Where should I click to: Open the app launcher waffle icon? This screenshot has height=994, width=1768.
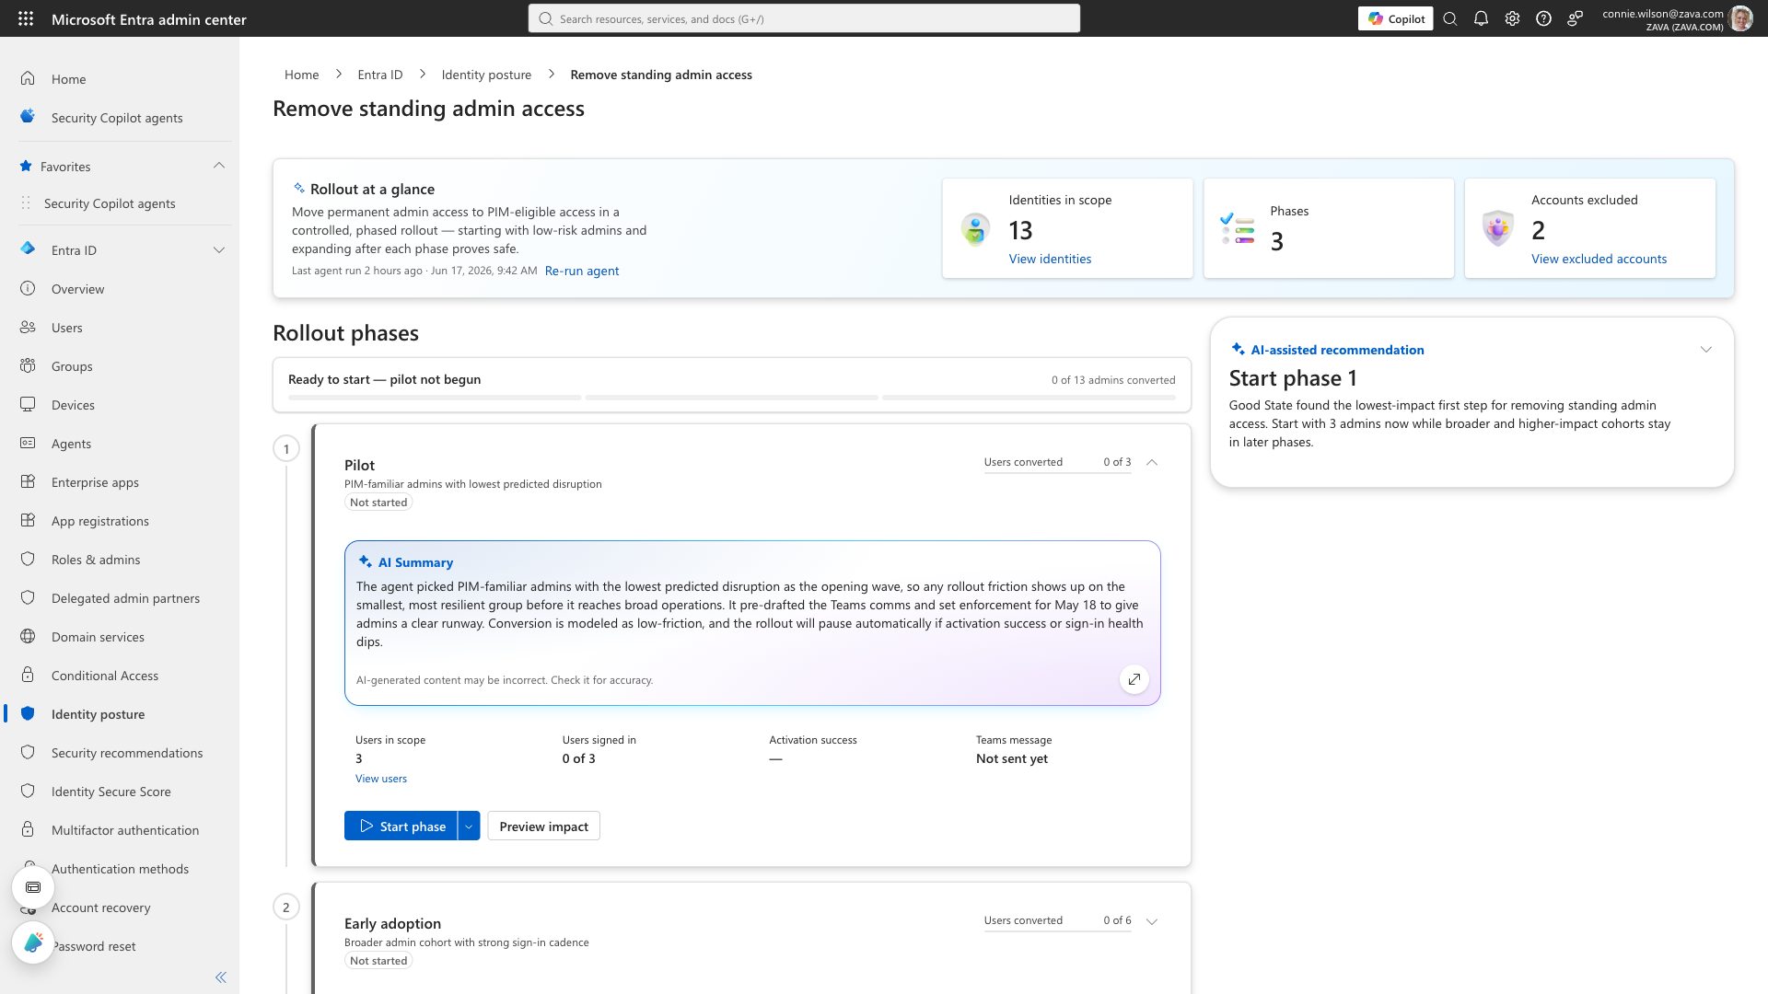(x=26, y=18)
